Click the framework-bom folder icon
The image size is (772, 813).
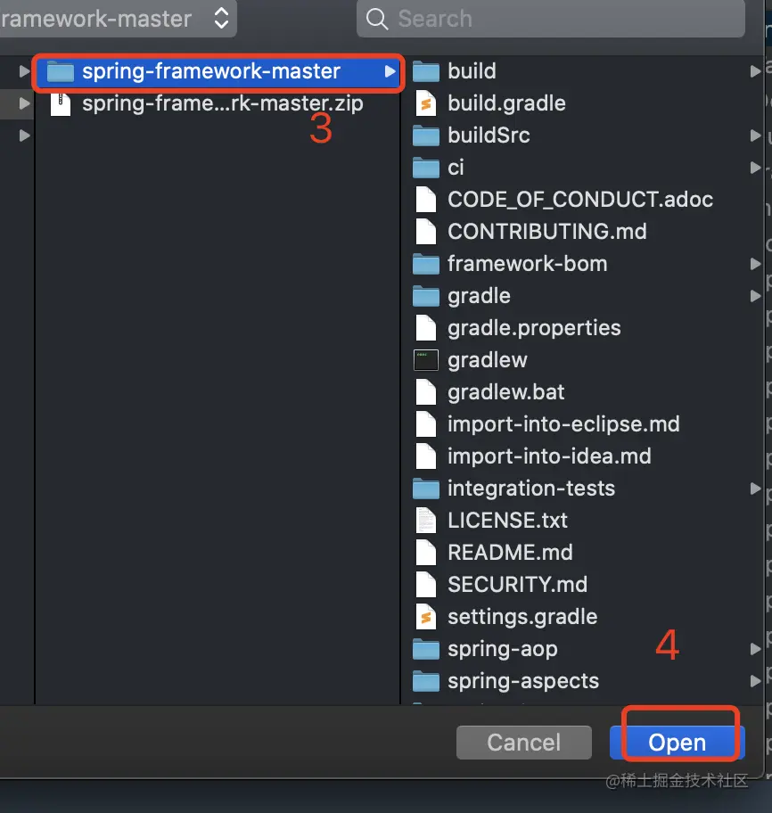pyautogui.click(x=425, y=264)
